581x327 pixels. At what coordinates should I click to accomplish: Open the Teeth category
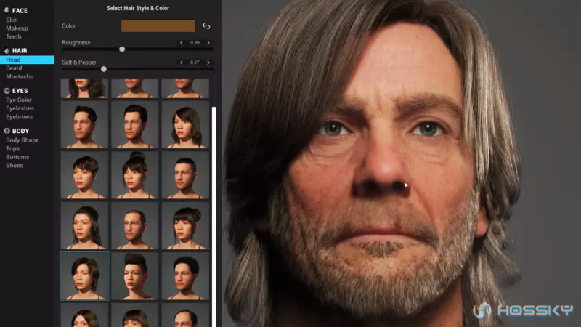coord(14,37)
